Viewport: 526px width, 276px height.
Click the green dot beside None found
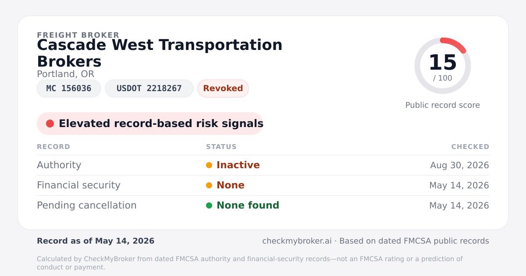[x=209, y=205]
